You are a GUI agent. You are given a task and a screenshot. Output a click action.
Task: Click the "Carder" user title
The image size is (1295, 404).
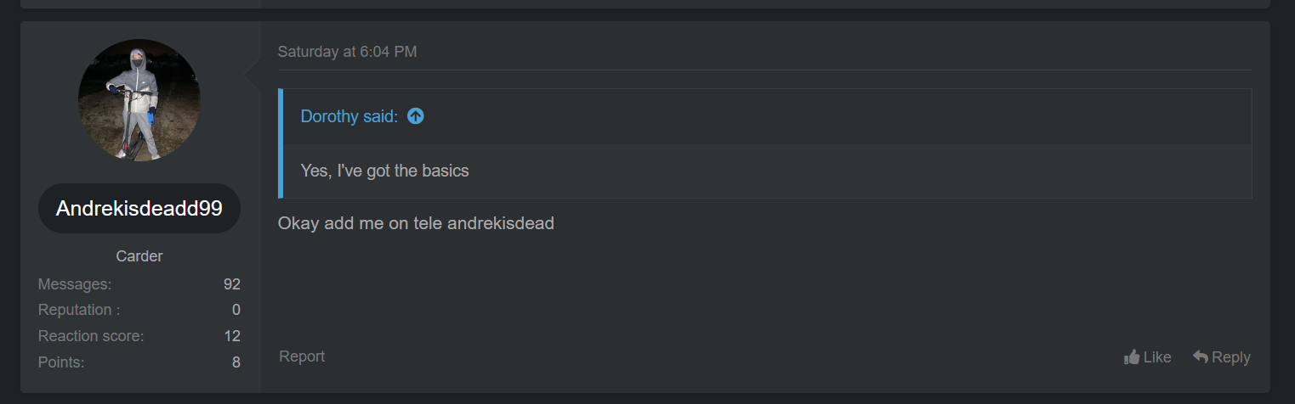point(139,256)
